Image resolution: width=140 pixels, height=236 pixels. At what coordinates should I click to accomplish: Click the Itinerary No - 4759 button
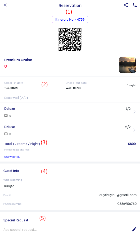pyautogui.click(x=70, y=20)
